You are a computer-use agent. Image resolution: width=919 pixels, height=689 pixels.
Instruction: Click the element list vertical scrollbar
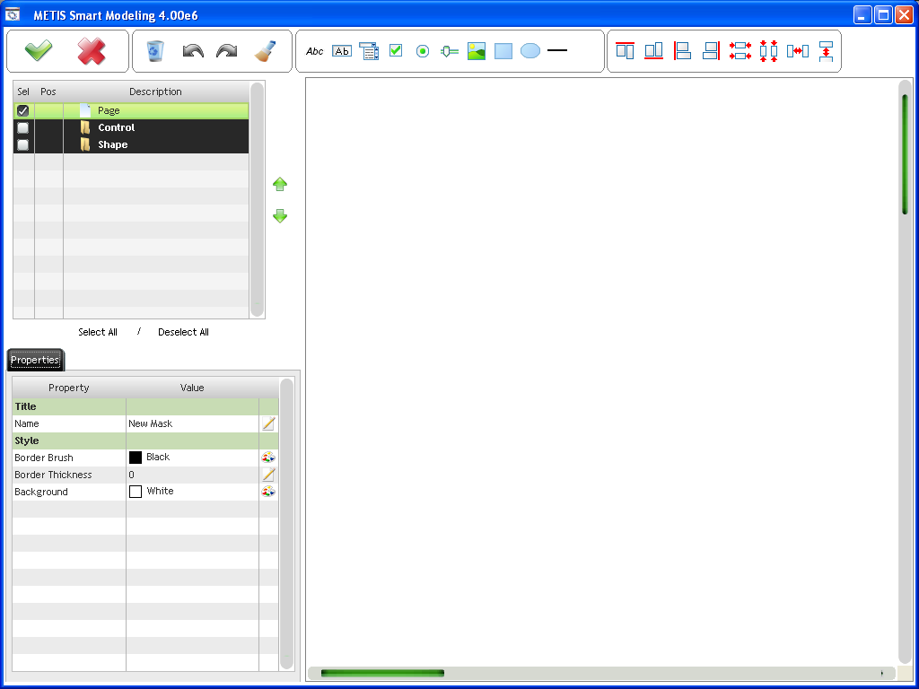click(257, 200)
